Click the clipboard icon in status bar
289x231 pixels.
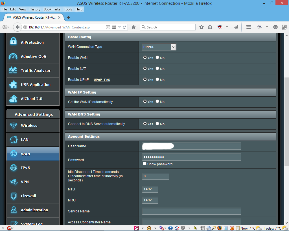coord(238,228)
